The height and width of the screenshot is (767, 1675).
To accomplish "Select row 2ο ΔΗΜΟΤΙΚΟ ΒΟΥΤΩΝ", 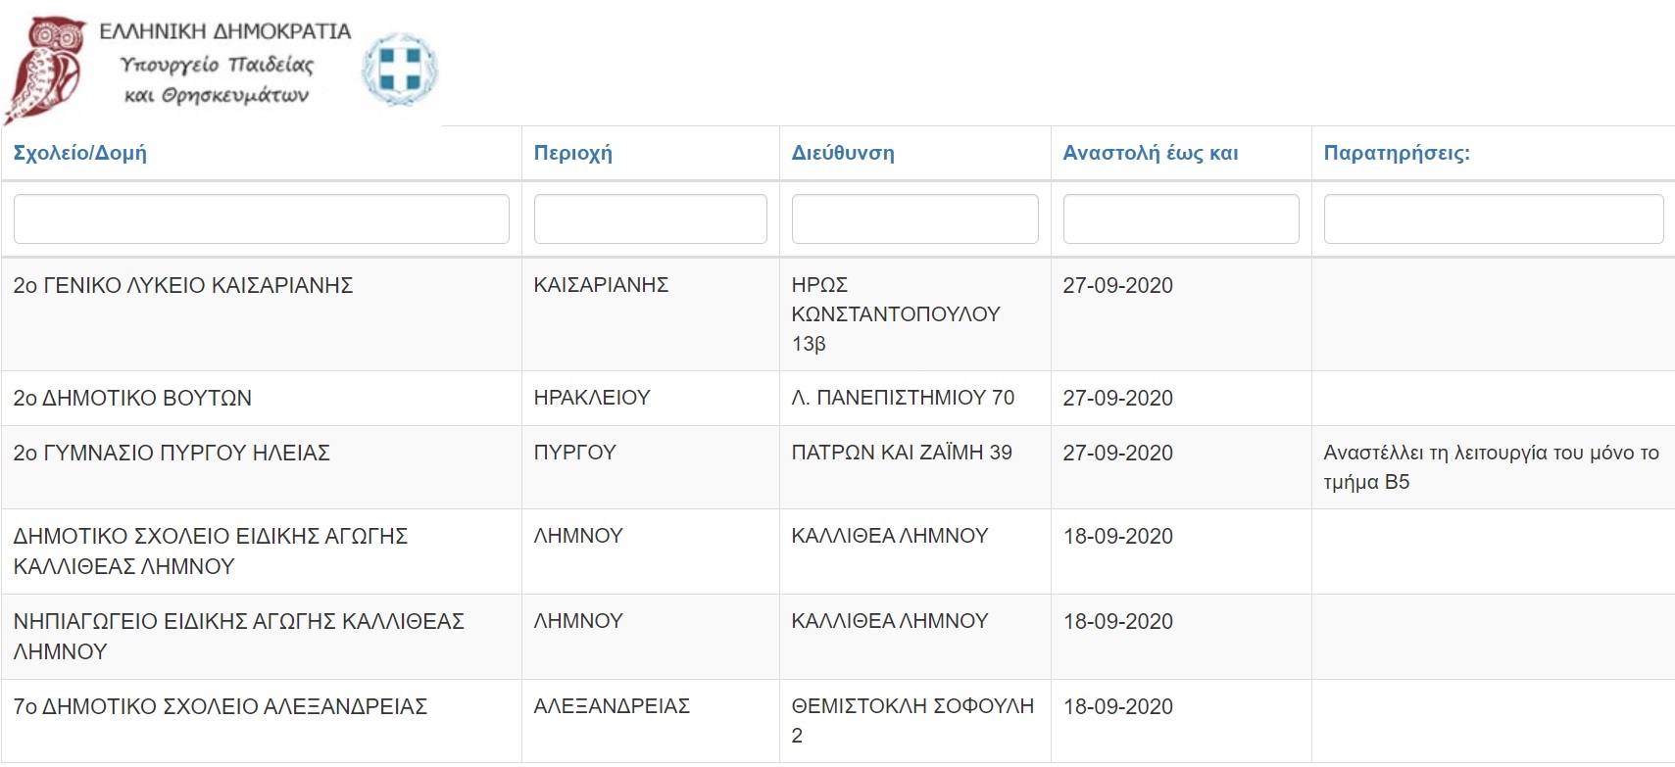I will (x=132, y=398).
